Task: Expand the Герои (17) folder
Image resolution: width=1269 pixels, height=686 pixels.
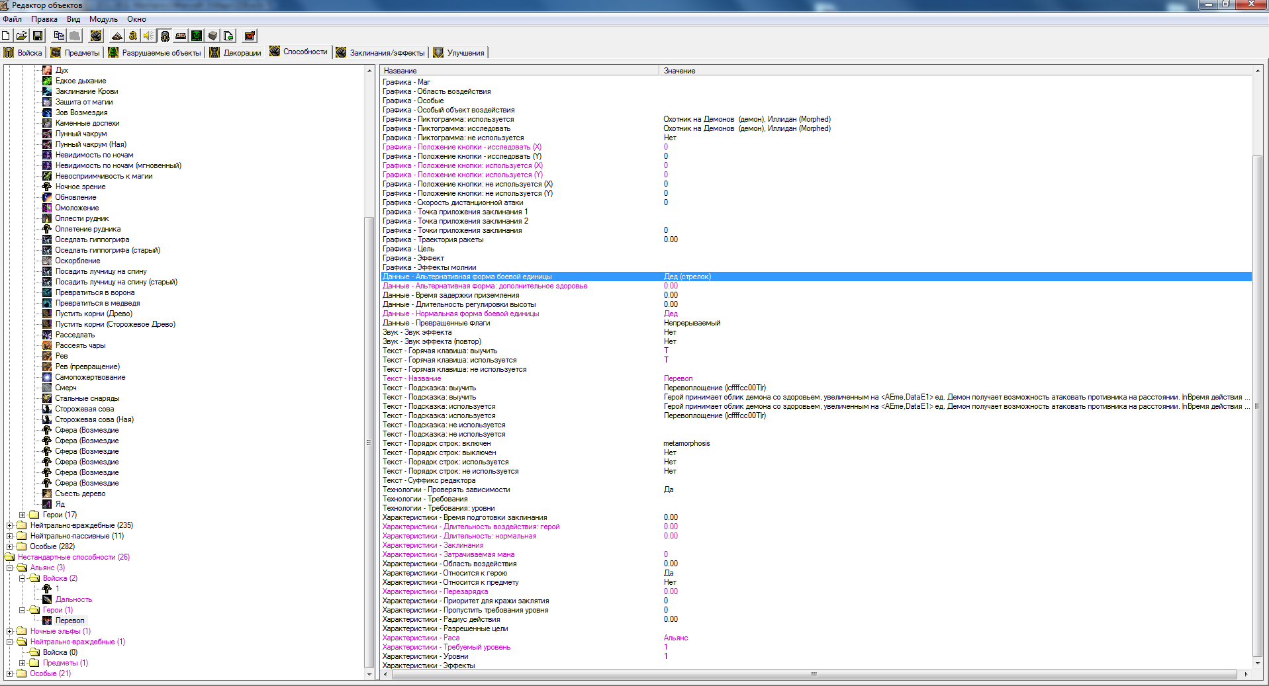Action: (23, 515)
